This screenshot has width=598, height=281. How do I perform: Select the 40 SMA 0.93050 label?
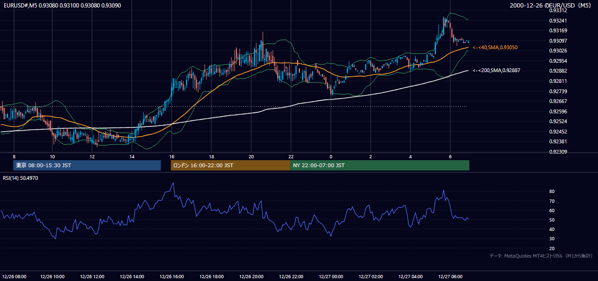[x=495, y=47]
